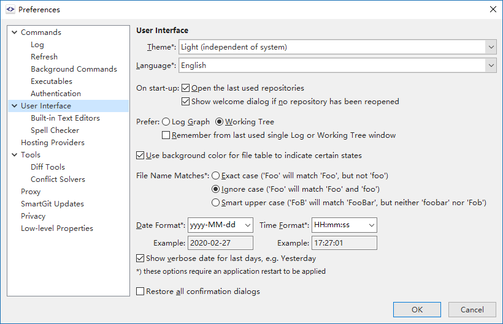503x324 pixels.
Task: Click the Cancel button
Action: [472, 309]
